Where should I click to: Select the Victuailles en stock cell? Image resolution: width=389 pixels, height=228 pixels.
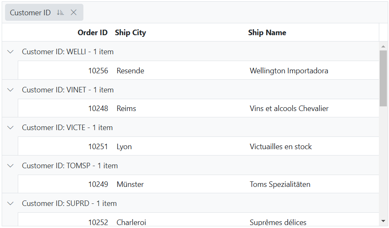point(281,147)
